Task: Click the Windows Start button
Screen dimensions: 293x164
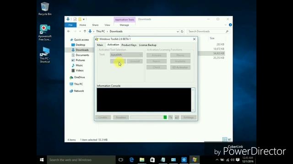Action: click(x=42, y=160)
